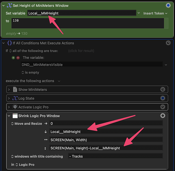Open gear menu of Log State action
This screenshot has height=171, width=175.
[163, 98]
